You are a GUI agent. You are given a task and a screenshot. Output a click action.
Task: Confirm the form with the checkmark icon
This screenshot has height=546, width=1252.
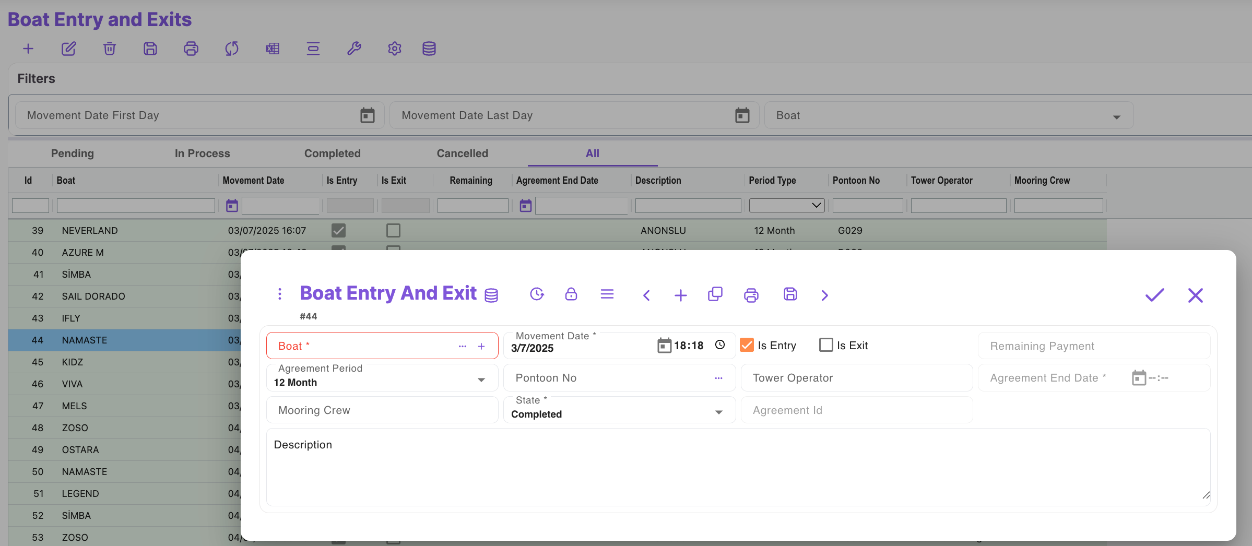coord(1154,295)
